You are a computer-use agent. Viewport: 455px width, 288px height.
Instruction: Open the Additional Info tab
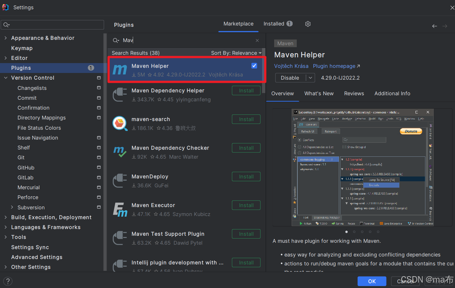pos(392,93)
